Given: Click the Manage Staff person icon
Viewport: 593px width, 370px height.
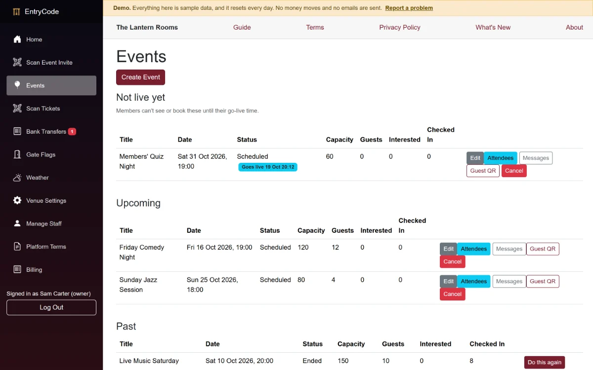Looking at the screenshot, I should click(x=17, y=223).
